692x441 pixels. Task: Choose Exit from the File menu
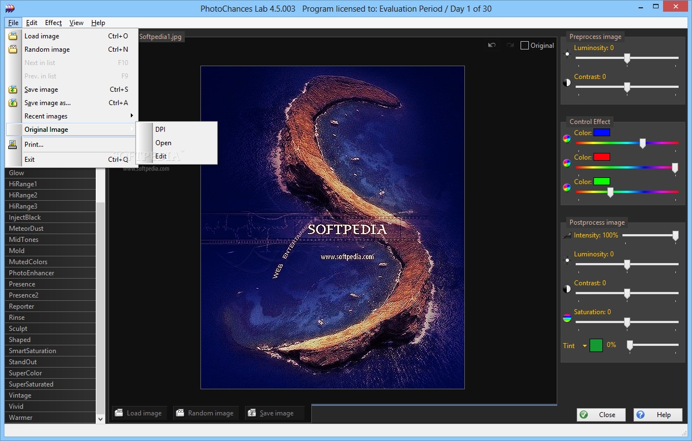tap(72, 160)
